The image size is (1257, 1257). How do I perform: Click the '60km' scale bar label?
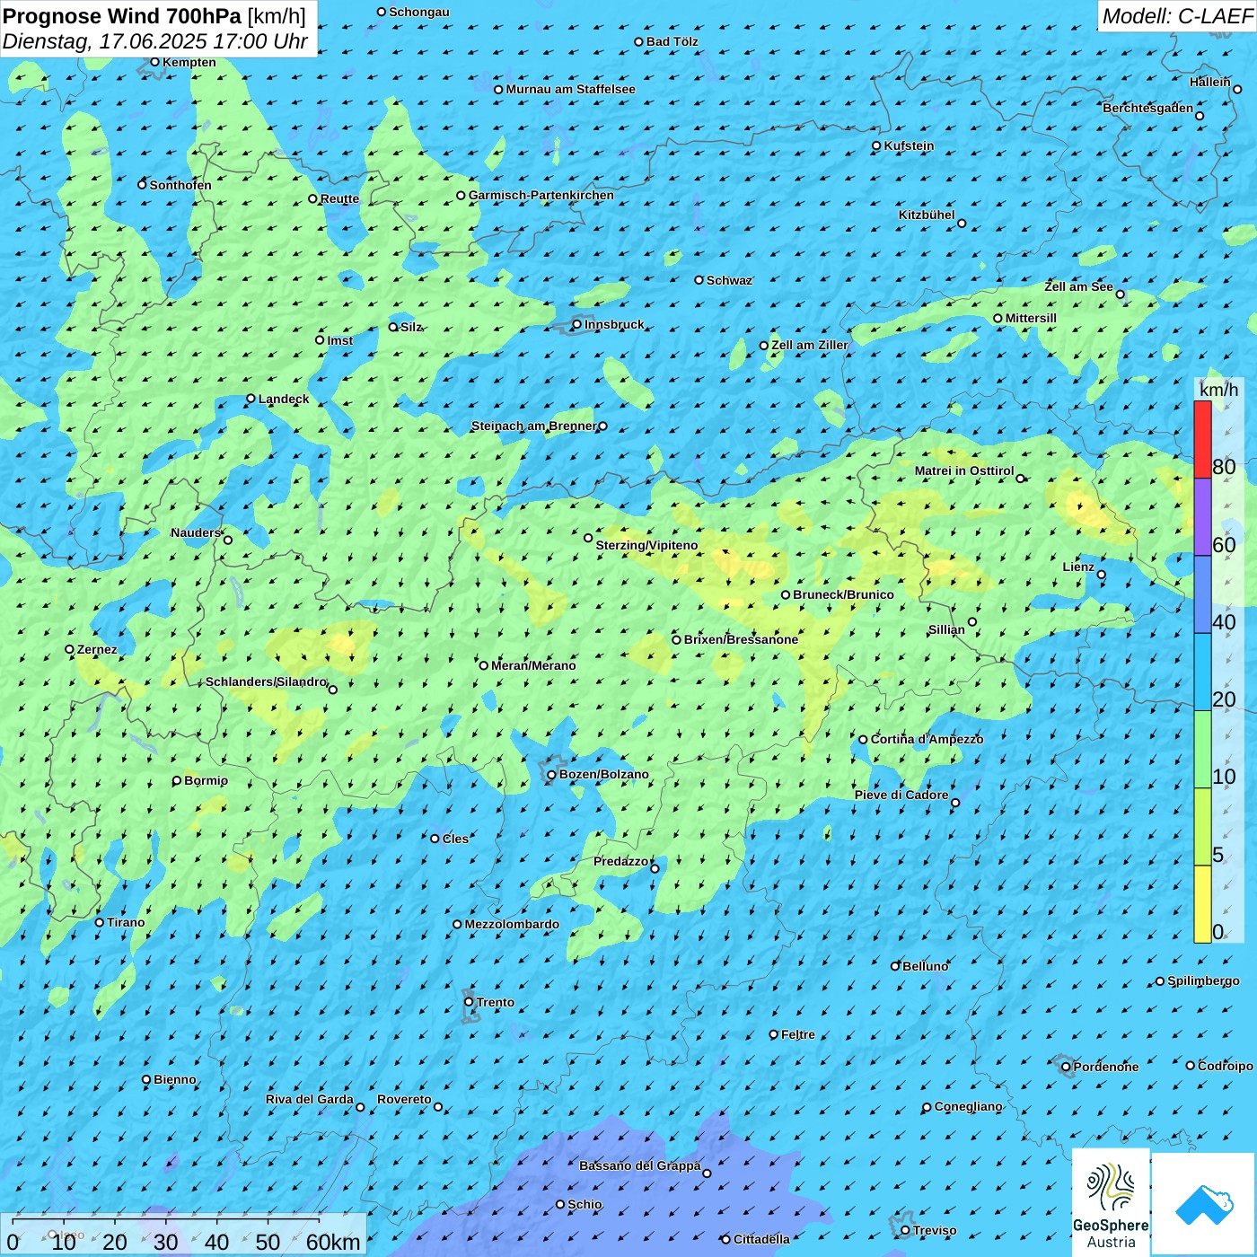tap(333, 1242)
